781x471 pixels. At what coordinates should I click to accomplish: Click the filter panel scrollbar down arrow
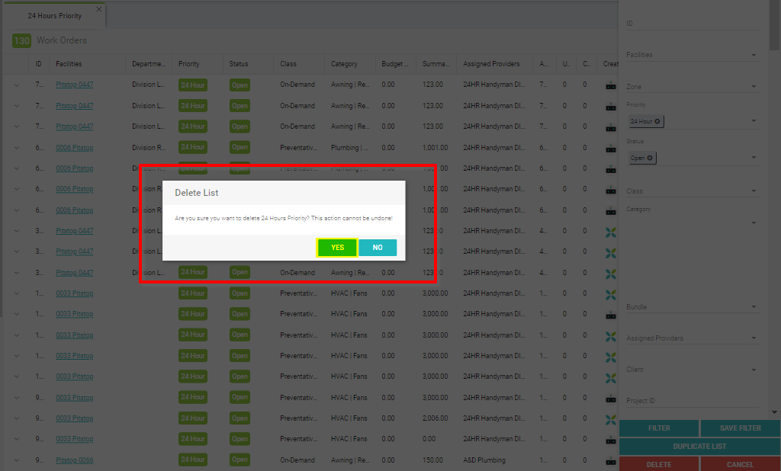[775, 412]
